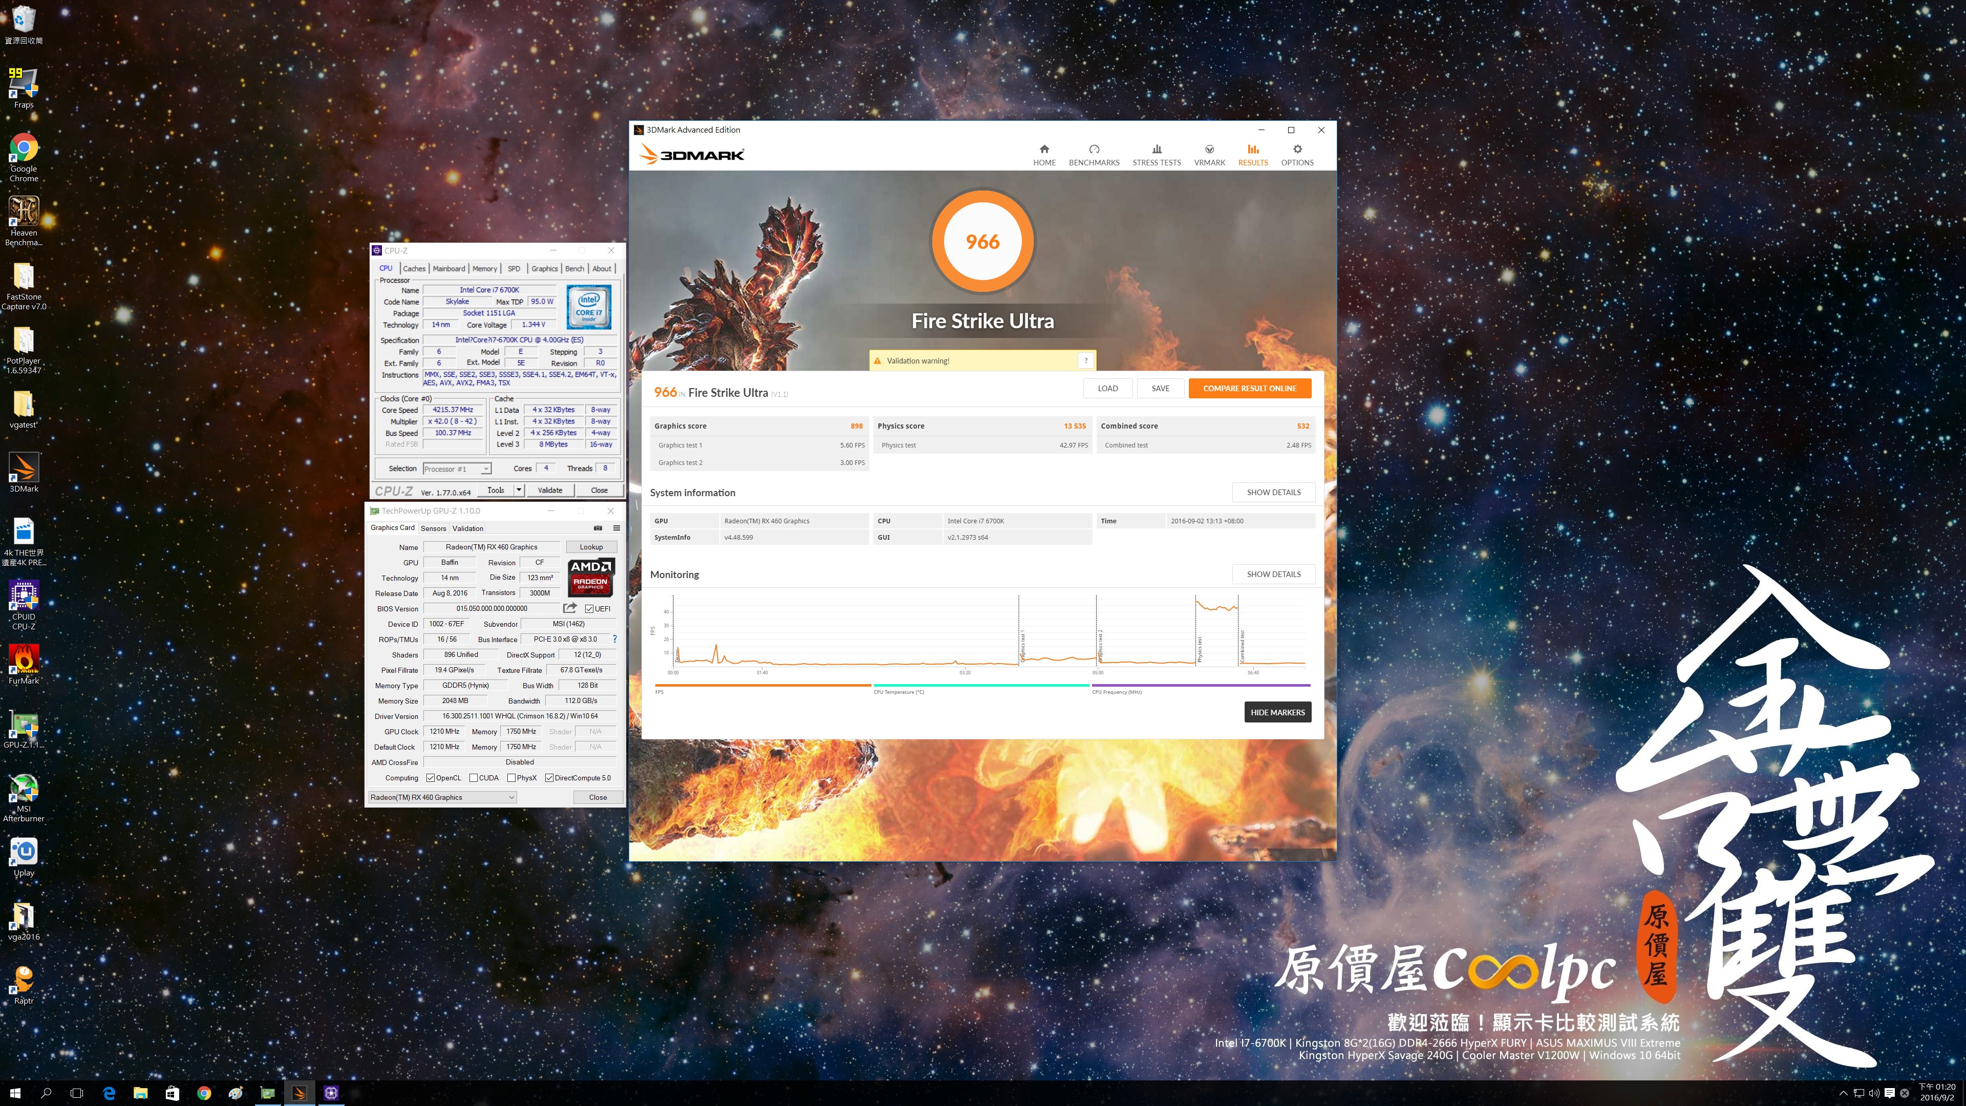Open the VRMARK section
The width and height of the screenshot is (1966, 1106).
(x=1209, y=155)
